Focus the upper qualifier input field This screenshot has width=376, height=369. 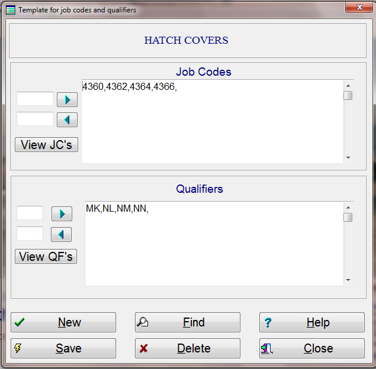[x=30, y=213]
